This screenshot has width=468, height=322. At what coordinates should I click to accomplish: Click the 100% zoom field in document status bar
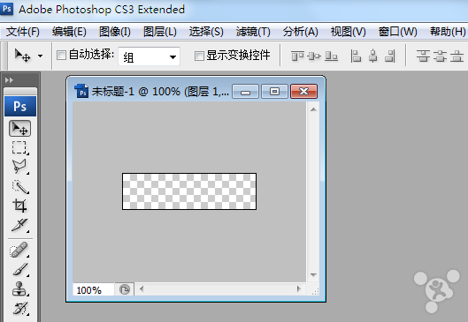93,289
